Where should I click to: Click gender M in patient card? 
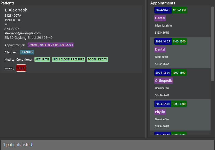click(x=6, y=24)
